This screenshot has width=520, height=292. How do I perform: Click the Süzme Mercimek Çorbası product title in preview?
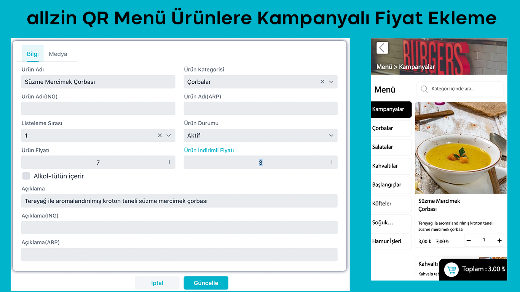(x=439, y=205)
